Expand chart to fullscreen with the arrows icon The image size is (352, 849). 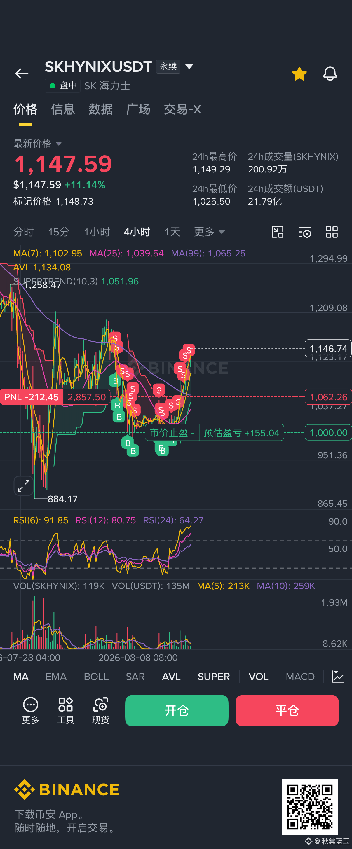pos(24,485)
